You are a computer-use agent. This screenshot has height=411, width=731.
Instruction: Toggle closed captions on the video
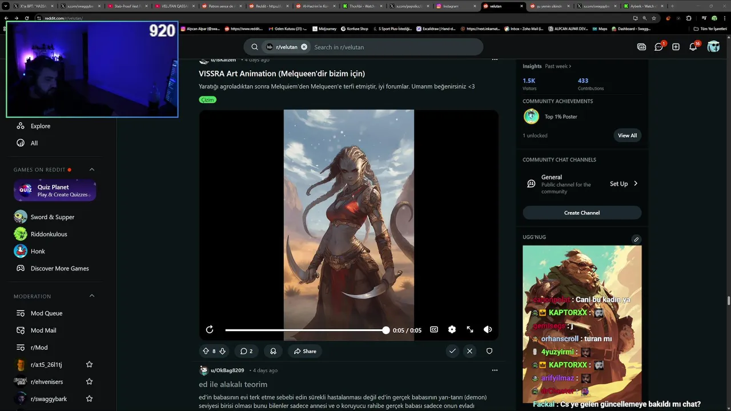434,329
